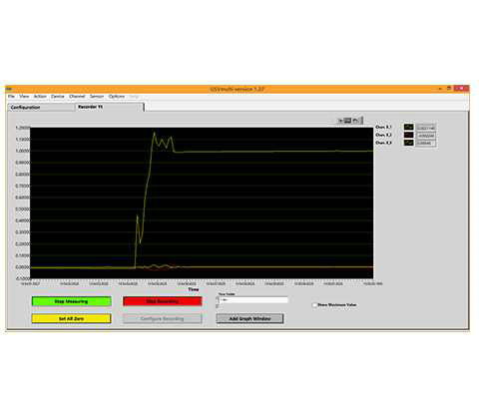
Task: Click the Time Scale input field
Action: click(253, 300)
